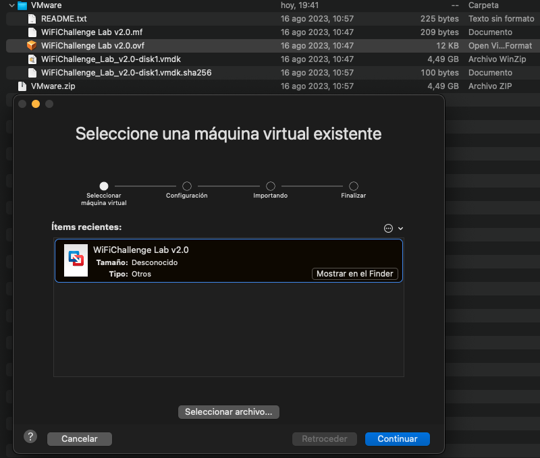The width and height of the screenshot is (540, 458).
Task: Select VMware folder name in Finder list
Action: click(46, 5)
